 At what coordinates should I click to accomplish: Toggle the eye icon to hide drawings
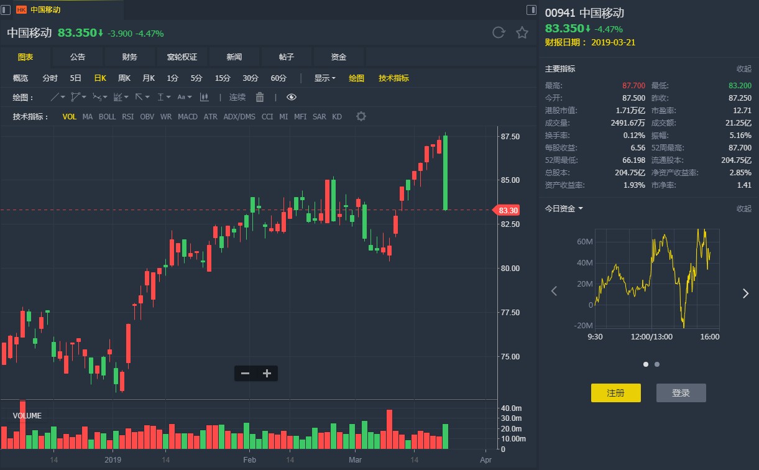coord(292,97)
